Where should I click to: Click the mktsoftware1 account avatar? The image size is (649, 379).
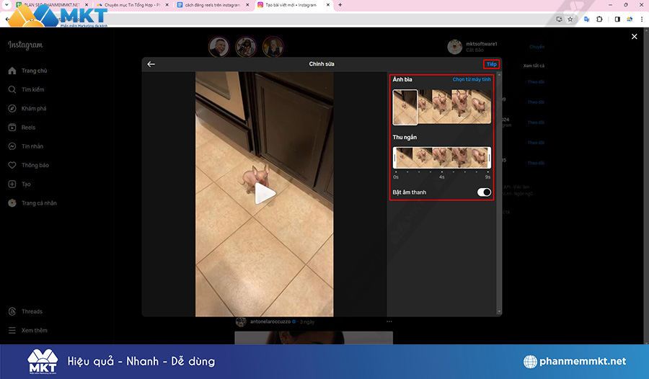pos(454,47)
